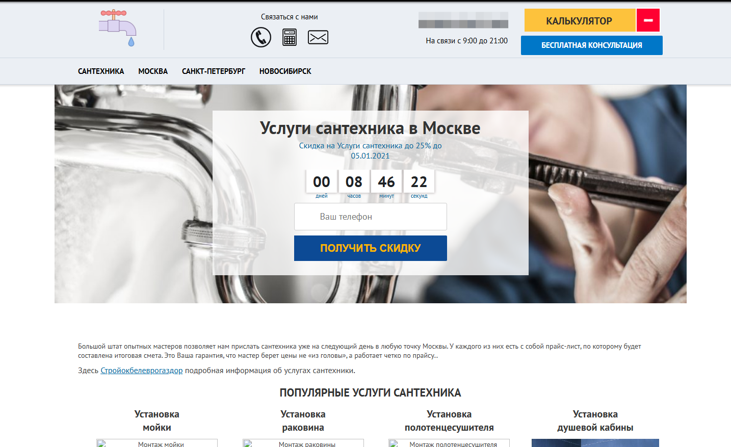Open the calculator icon under contacts
731x447 pixels.
tap(290, 37)
